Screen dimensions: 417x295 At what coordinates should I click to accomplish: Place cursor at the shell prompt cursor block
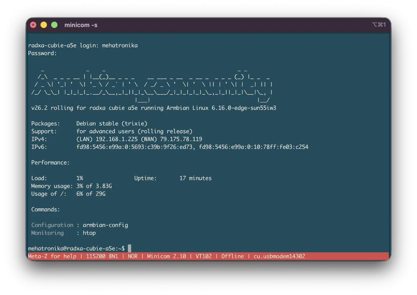pyautogui.click(x=130, y=248)
